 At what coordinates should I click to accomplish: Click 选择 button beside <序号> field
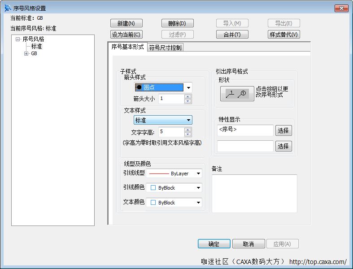[x=283, y=130]
